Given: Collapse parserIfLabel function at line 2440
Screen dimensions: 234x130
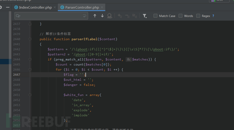Looking at the screenshot, I should (x=30, y=39).
